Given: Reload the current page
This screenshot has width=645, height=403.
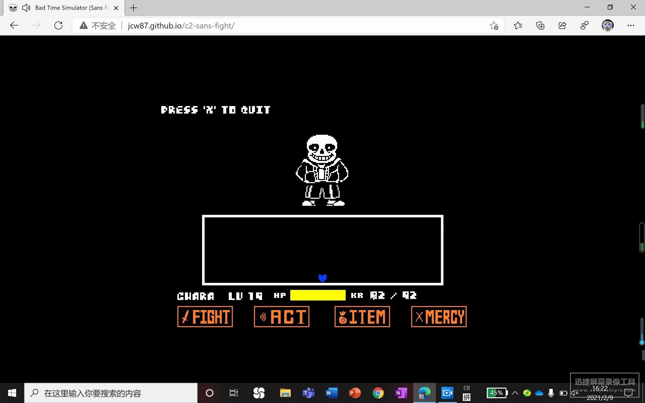Looking at the screenshot, I should [x=58, y=26].
